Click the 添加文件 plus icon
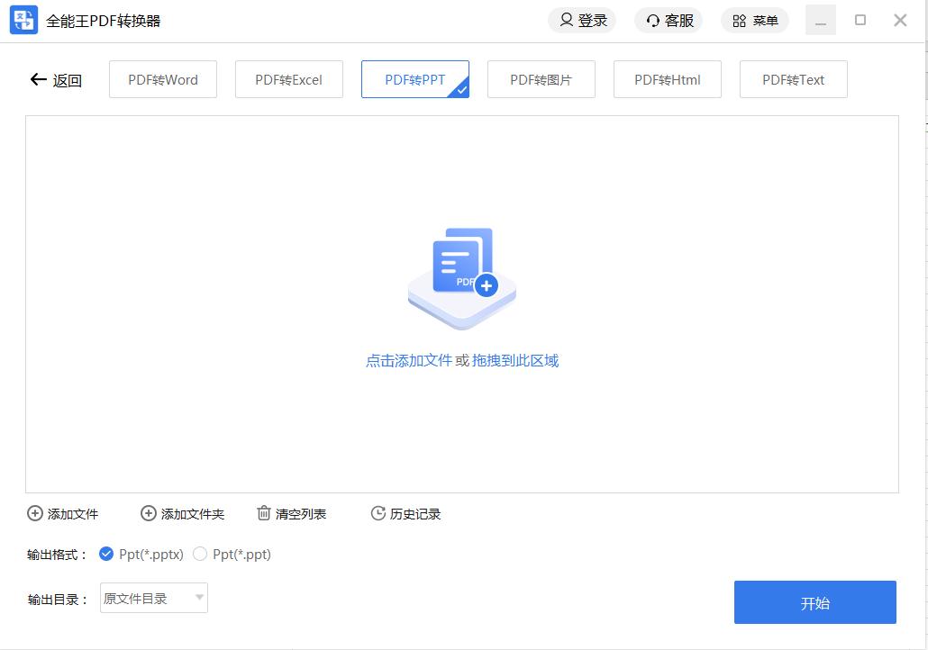 tap(35, 514)
